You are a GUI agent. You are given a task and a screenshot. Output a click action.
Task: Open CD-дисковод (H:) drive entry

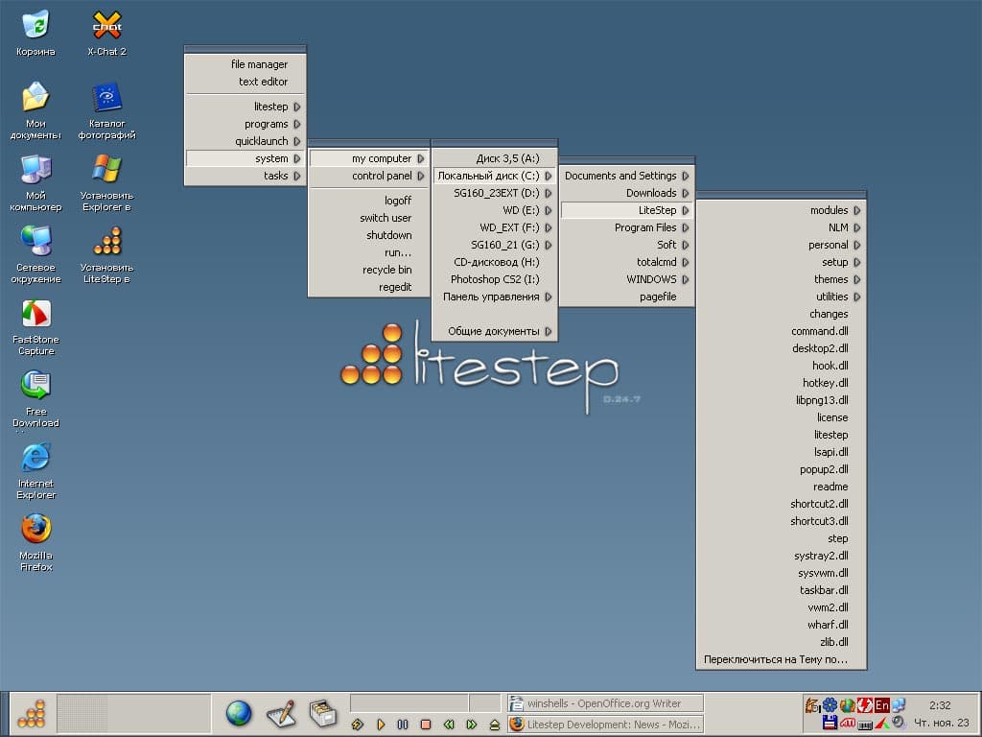tap(494, 262)
